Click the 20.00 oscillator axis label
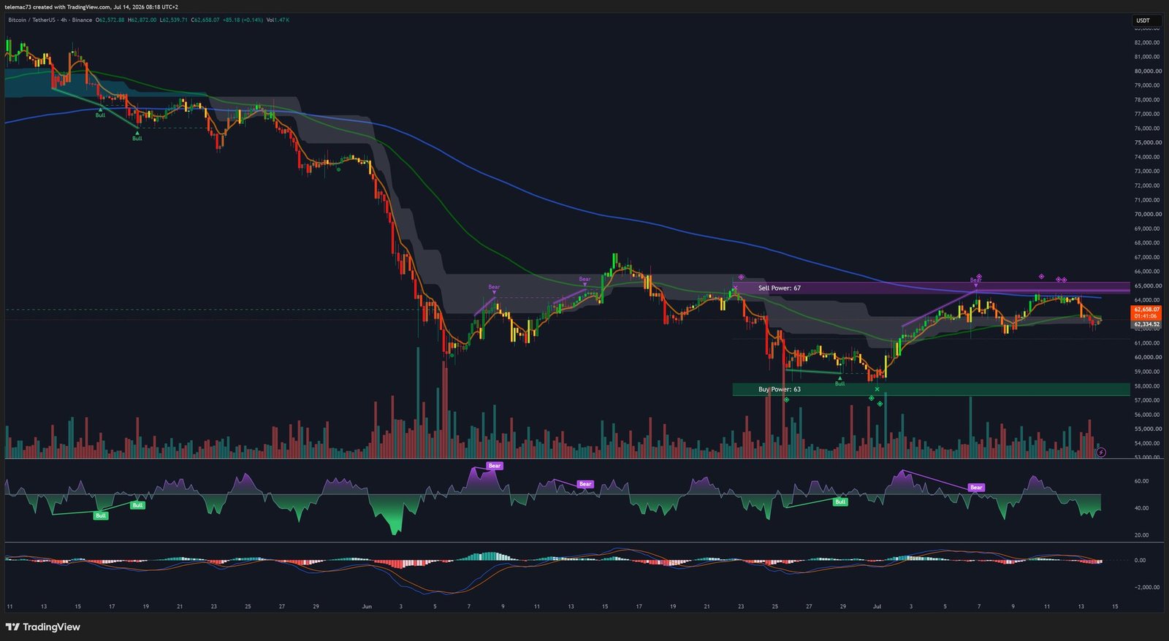Viewport: 1169px width, 641px height. click(1141, 535)
